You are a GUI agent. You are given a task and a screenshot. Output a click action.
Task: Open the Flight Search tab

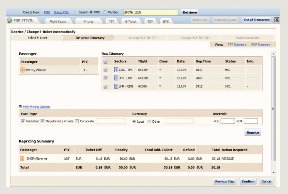pos(58,22)
